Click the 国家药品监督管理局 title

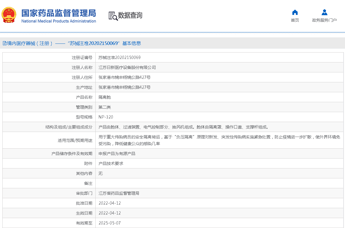(x=59, y=13)
